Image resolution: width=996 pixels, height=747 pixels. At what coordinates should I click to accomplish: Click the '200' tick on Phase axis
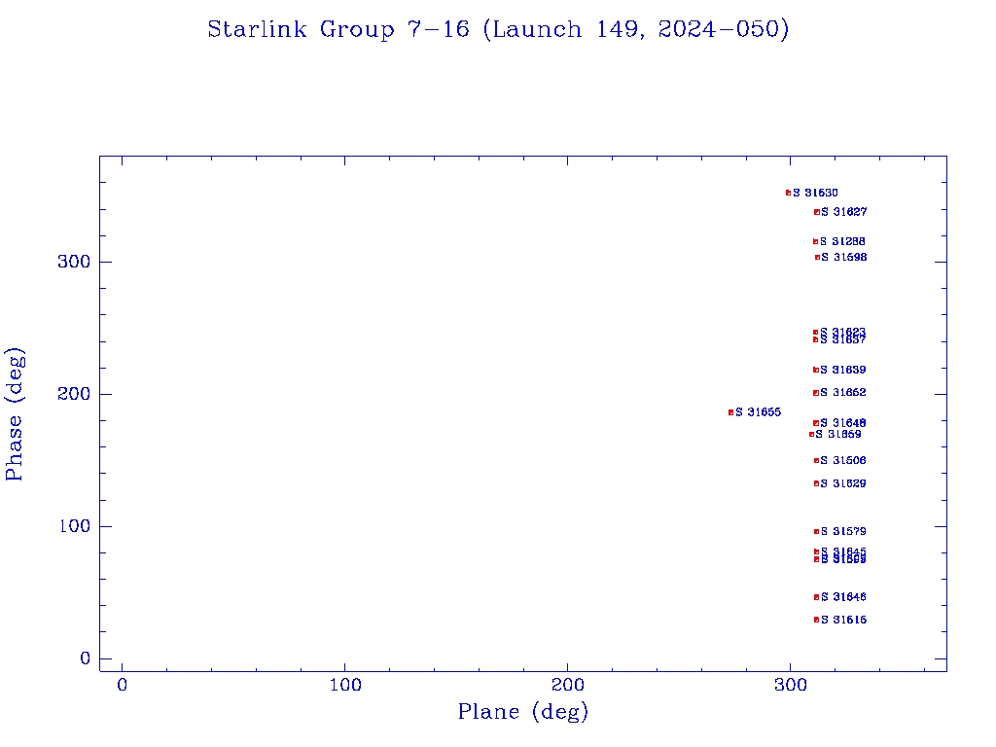click(74, 394)
